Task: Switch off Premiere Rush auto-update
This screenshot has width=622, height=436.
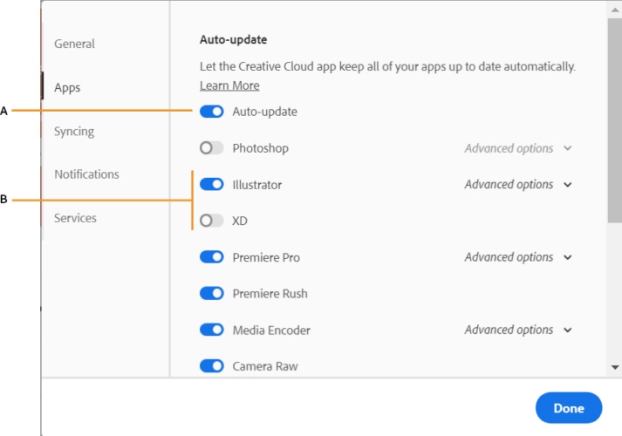Action: click(x=212, y=293)
